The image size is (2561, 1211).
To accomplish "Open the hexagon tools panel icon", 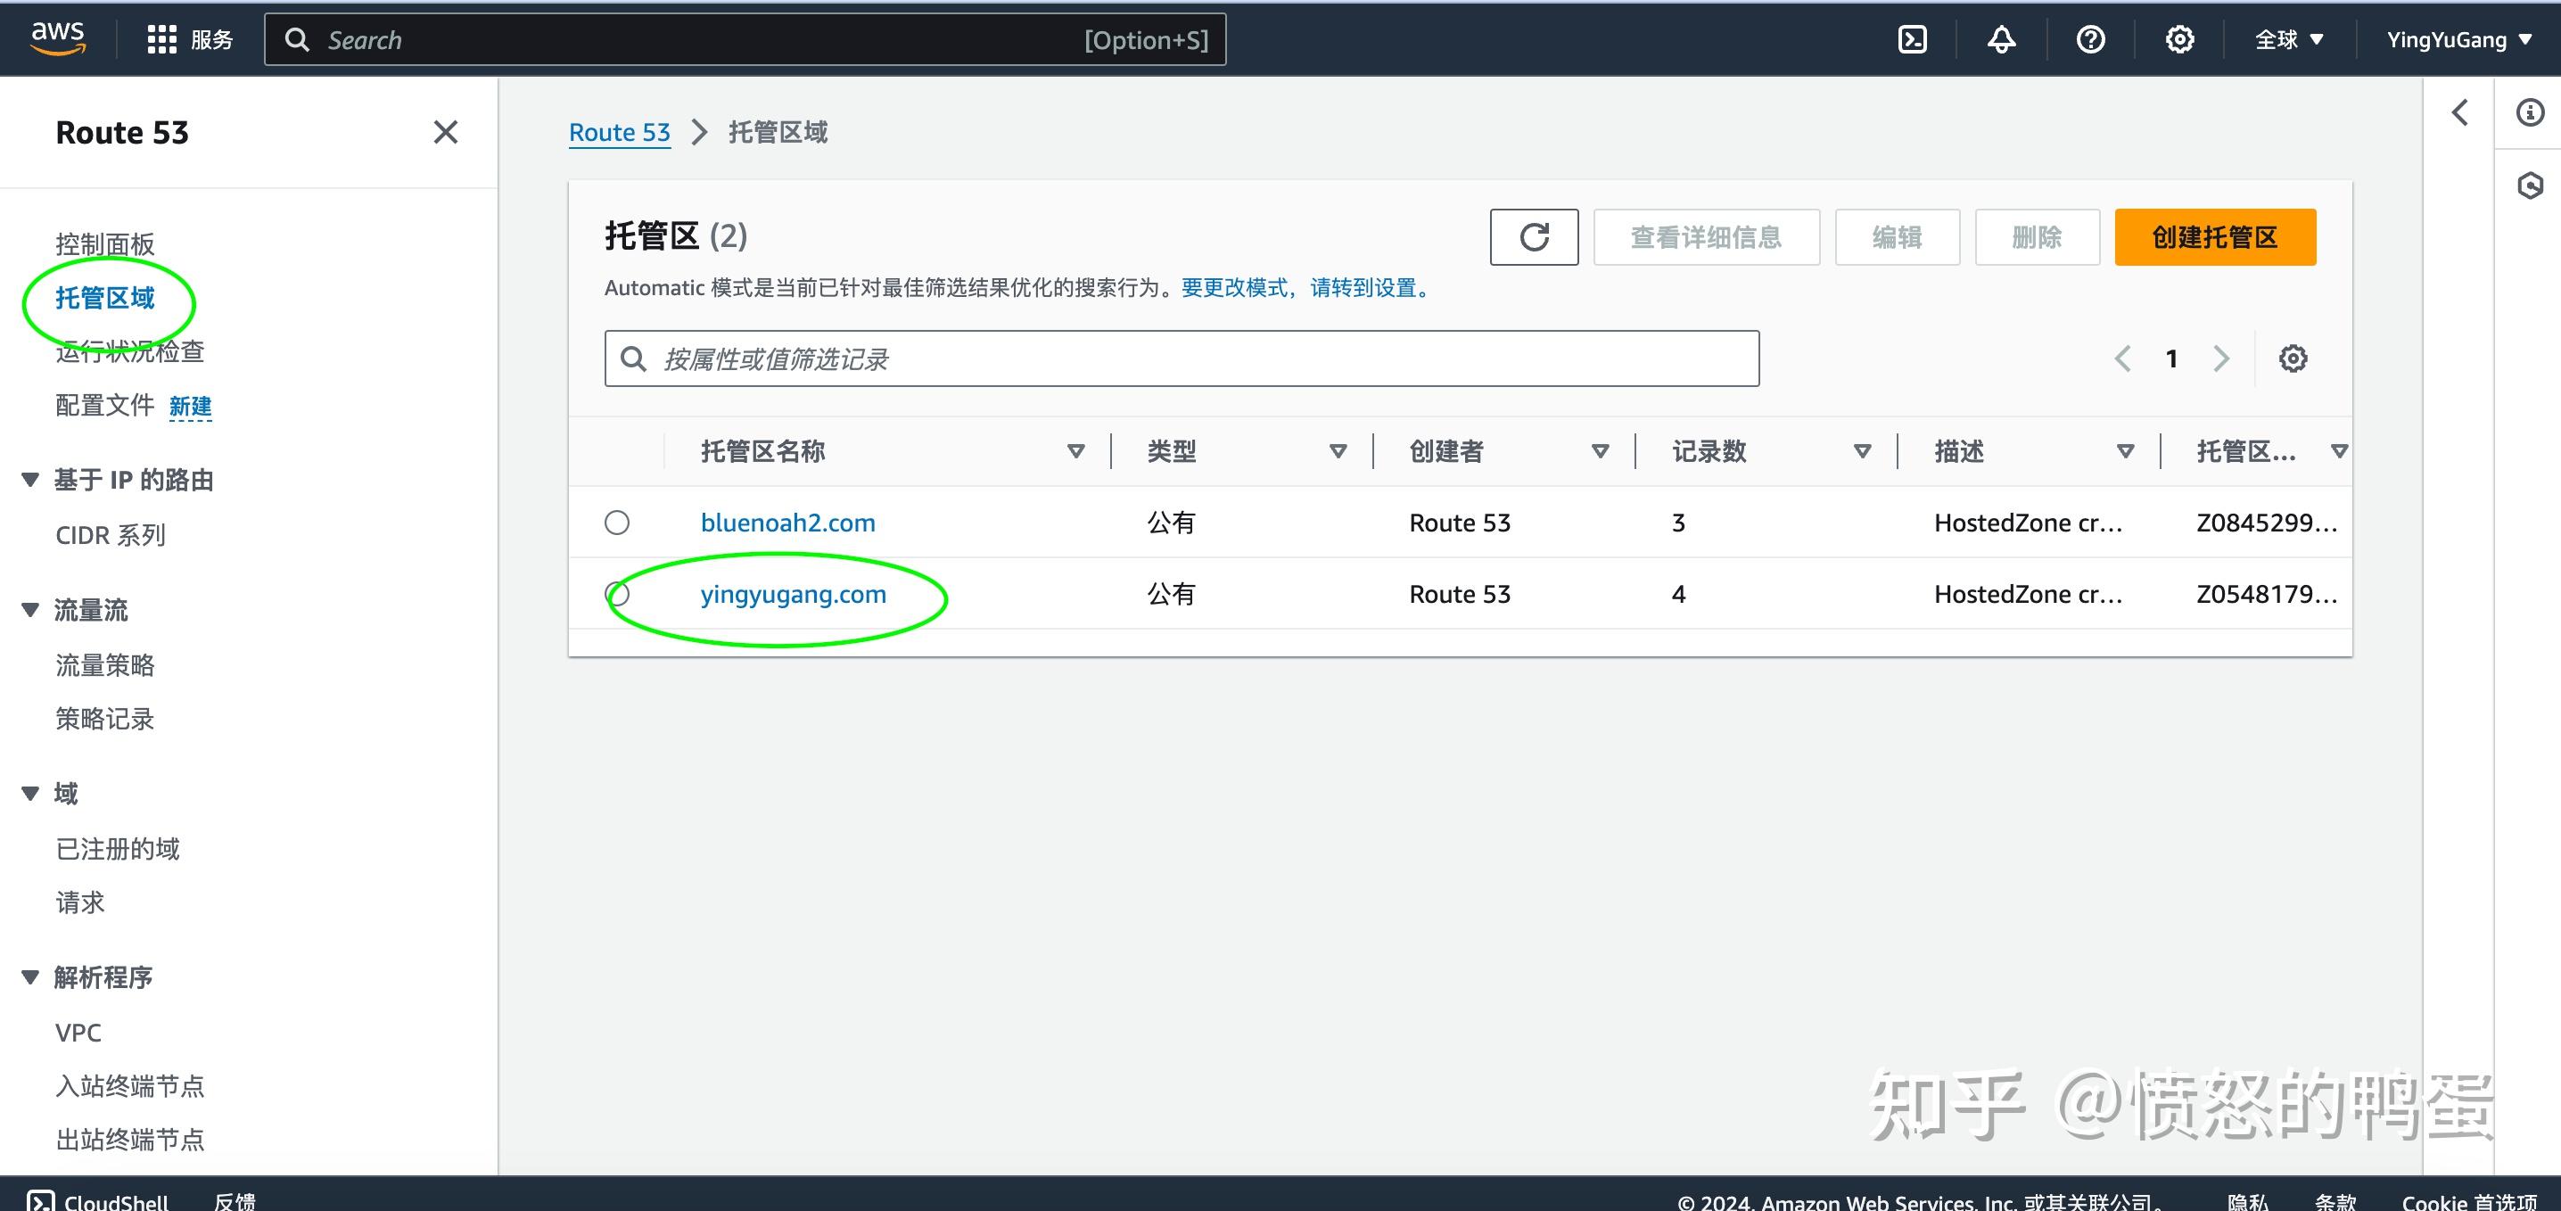I will 2529,185.
